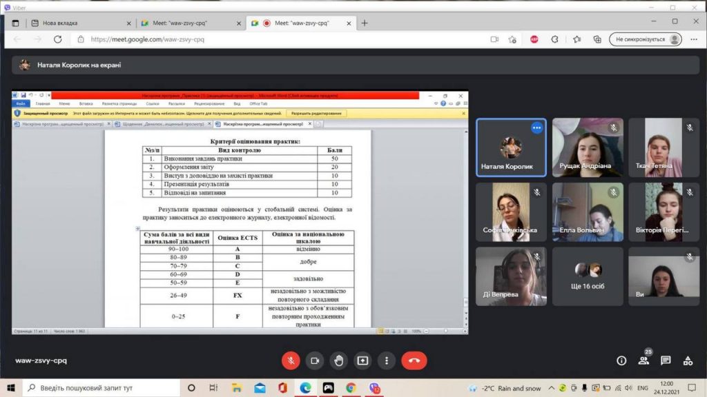Screen dimensions: 707x397
Task: Open meeting details info icon
Action: click(621, 360)
